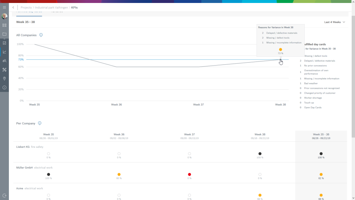This screenshot has height=200, width=355.
Task: Open the tasks checkbox icon in sidebar
Action: (4, 43)
